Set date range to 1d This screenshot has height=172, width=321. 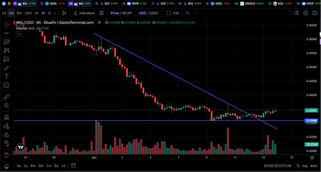(63, 166)
